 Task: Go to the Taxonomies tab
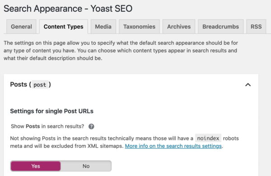click(139, 27)
